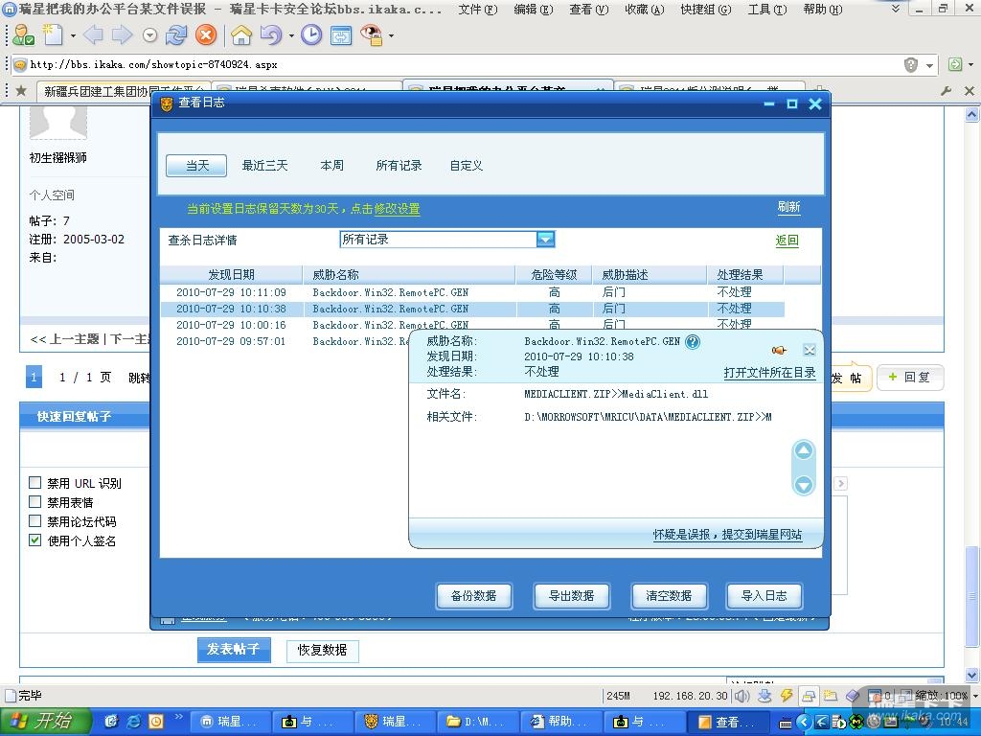Expand the undo button dropdown arrow

[x=291, y=35]
